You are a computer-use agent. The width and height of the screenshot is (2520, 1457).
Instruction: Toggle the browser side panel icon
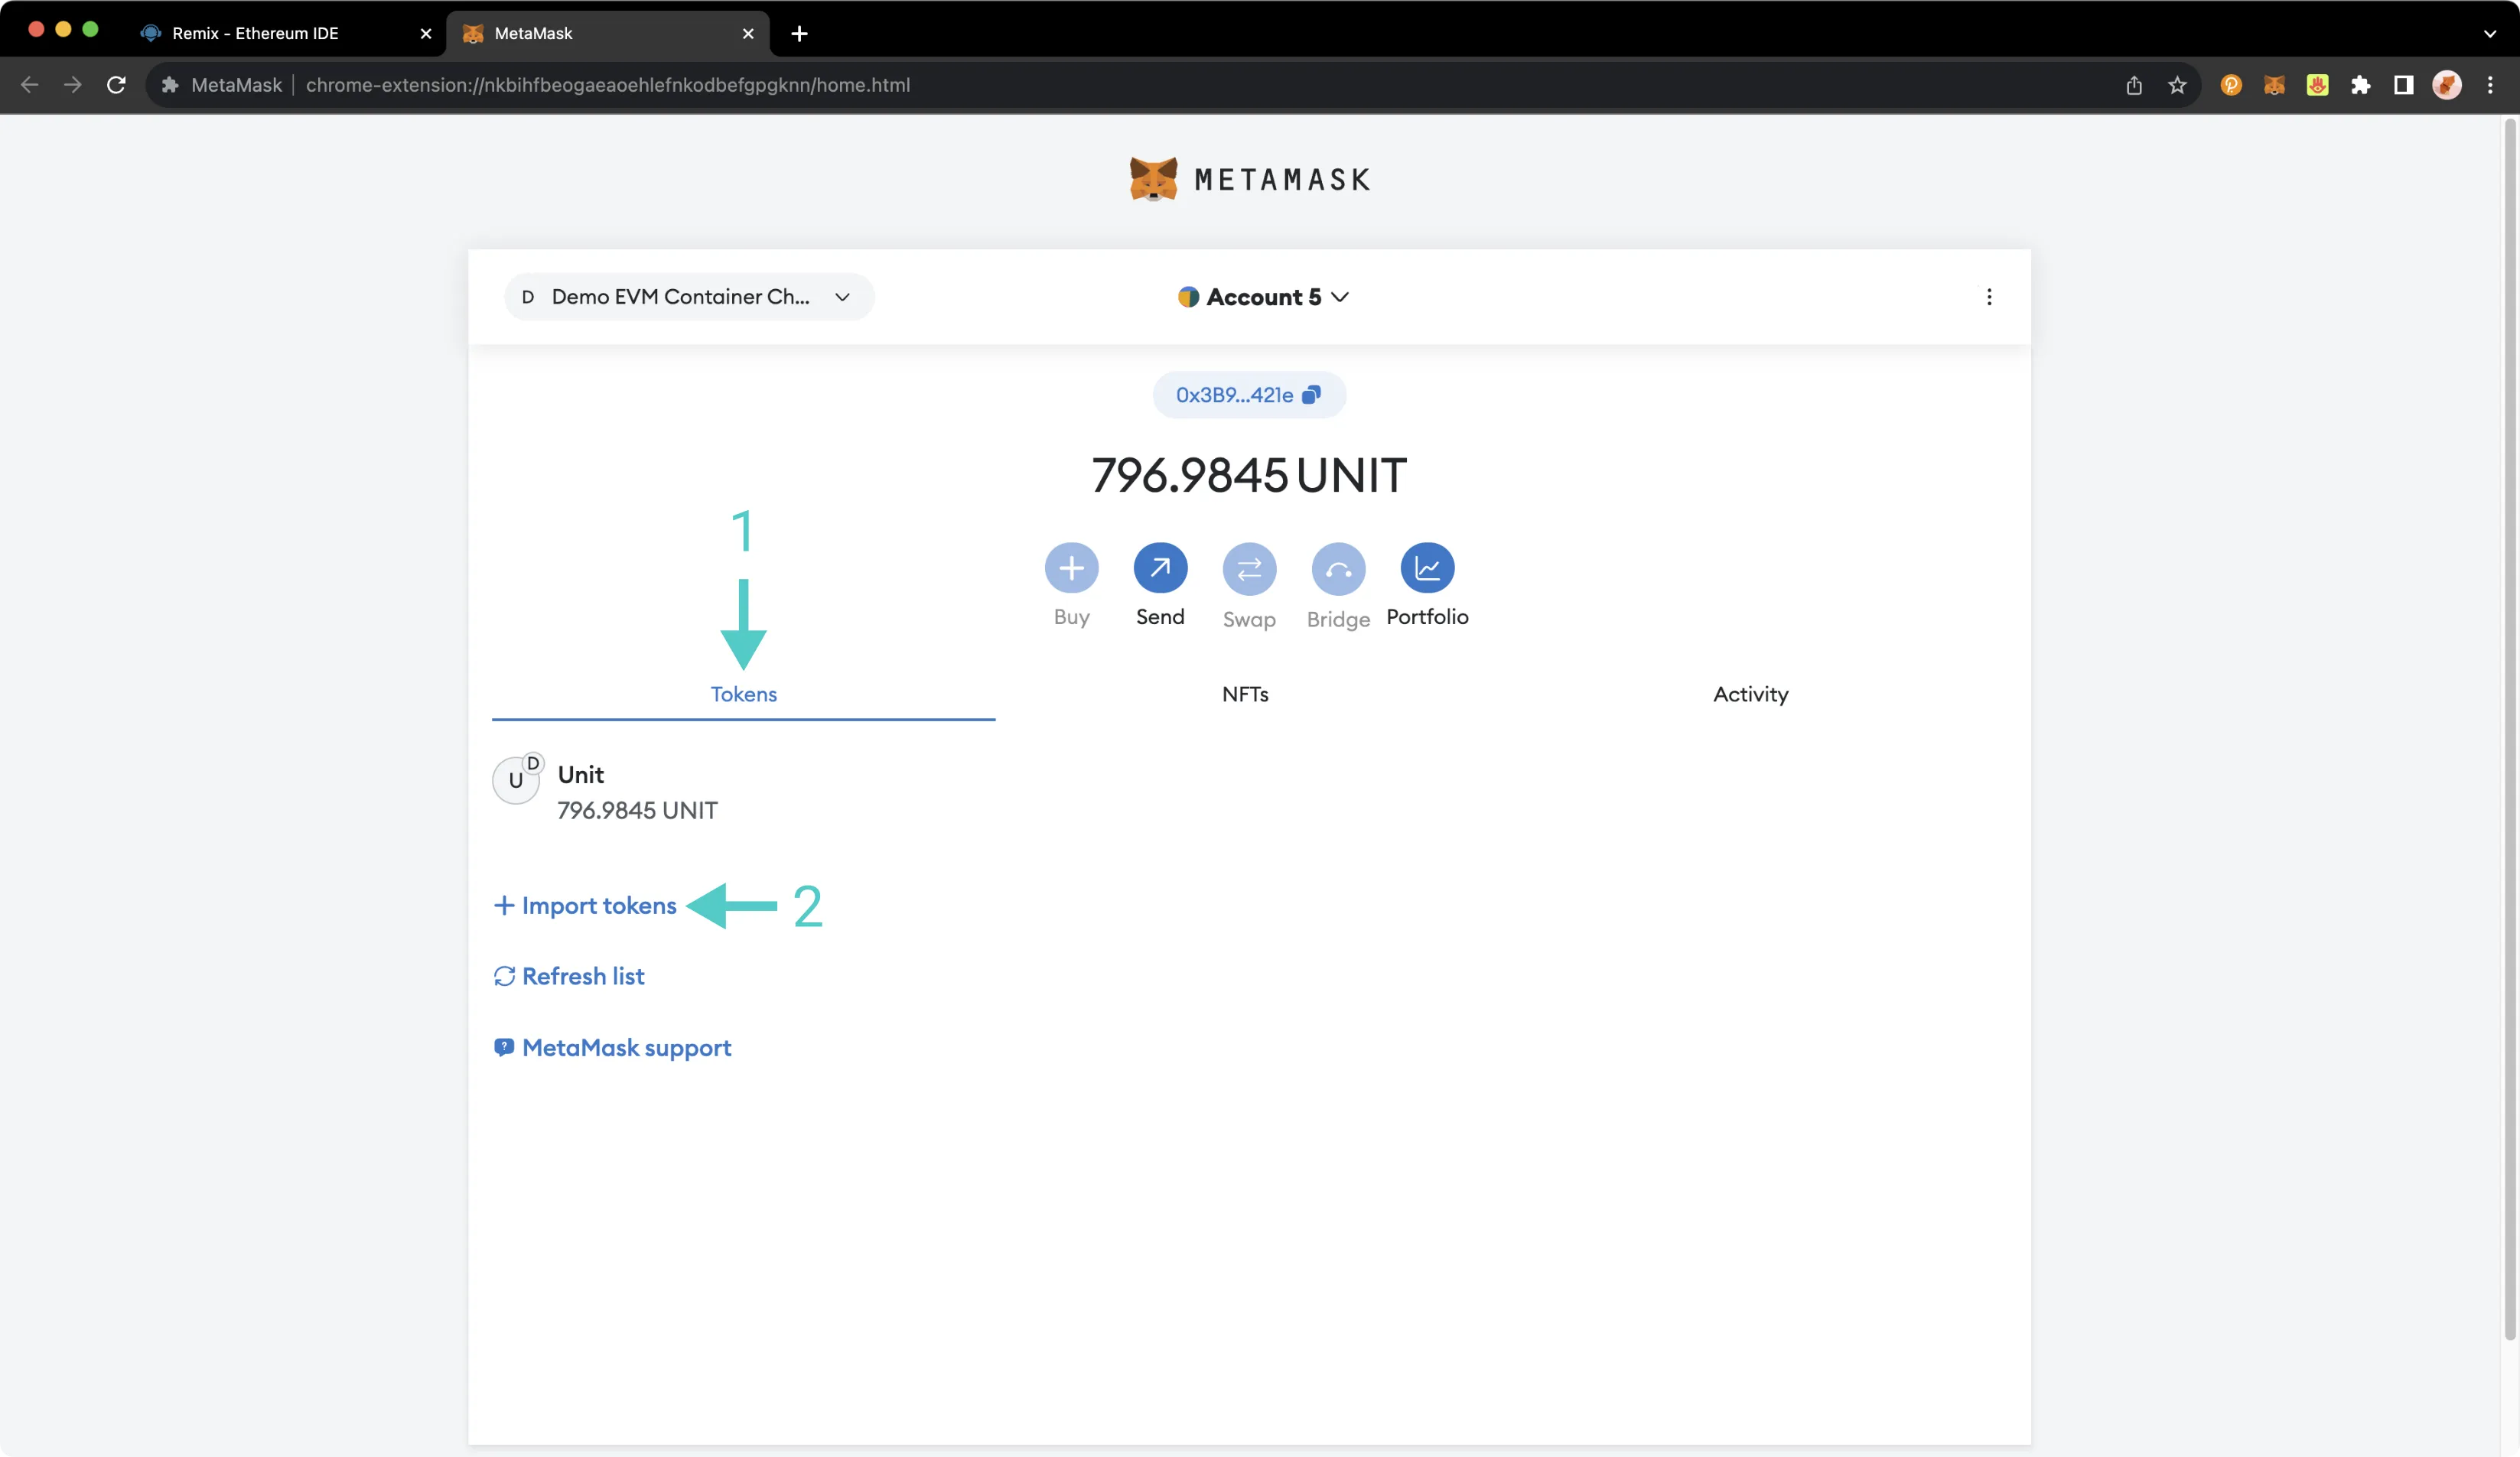pyautogui.click(x=2404, y=85)
